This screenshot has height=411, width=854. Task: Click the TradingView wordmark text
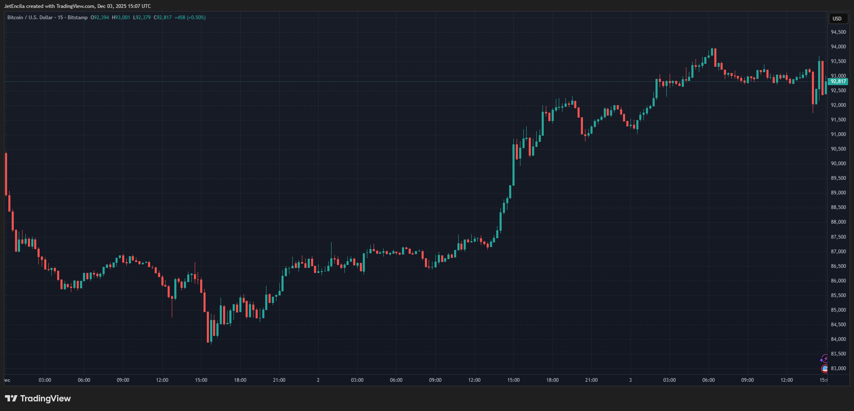(45, 398)
